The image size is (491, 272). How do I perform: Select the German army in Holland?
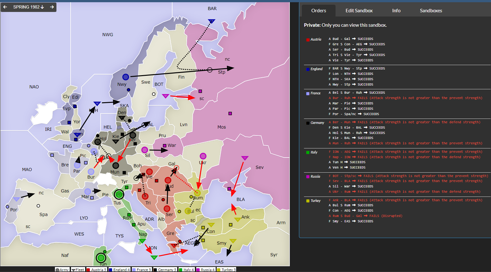click(98, 142)
